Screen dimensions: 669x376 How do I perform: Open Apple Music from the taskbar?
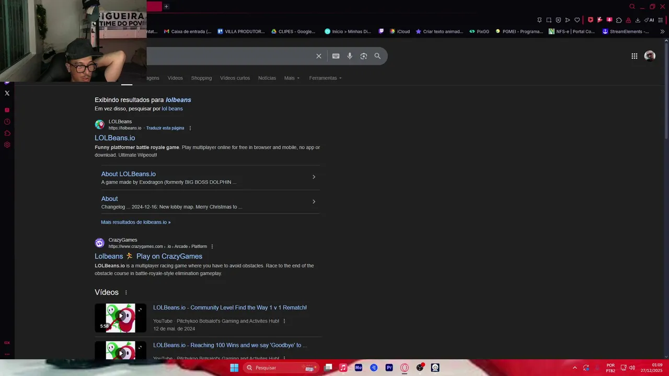click(343, 368)
